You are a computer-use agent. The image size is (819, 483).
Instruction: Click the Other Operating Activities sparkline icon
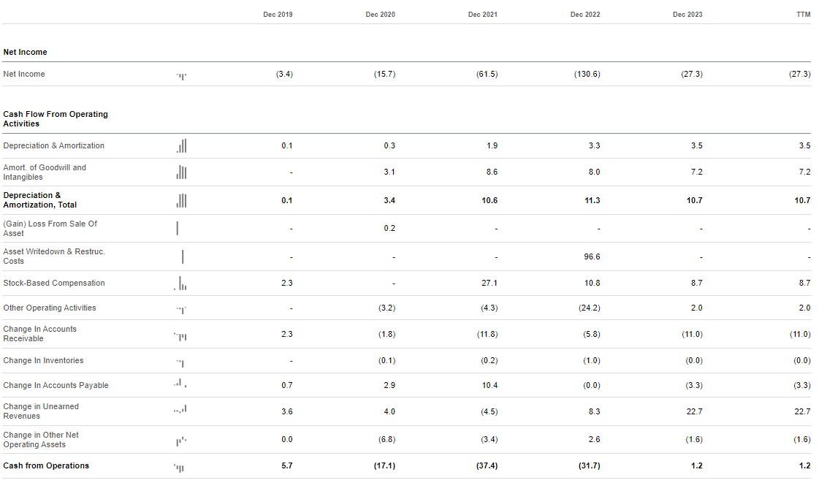tap(181, 309)
